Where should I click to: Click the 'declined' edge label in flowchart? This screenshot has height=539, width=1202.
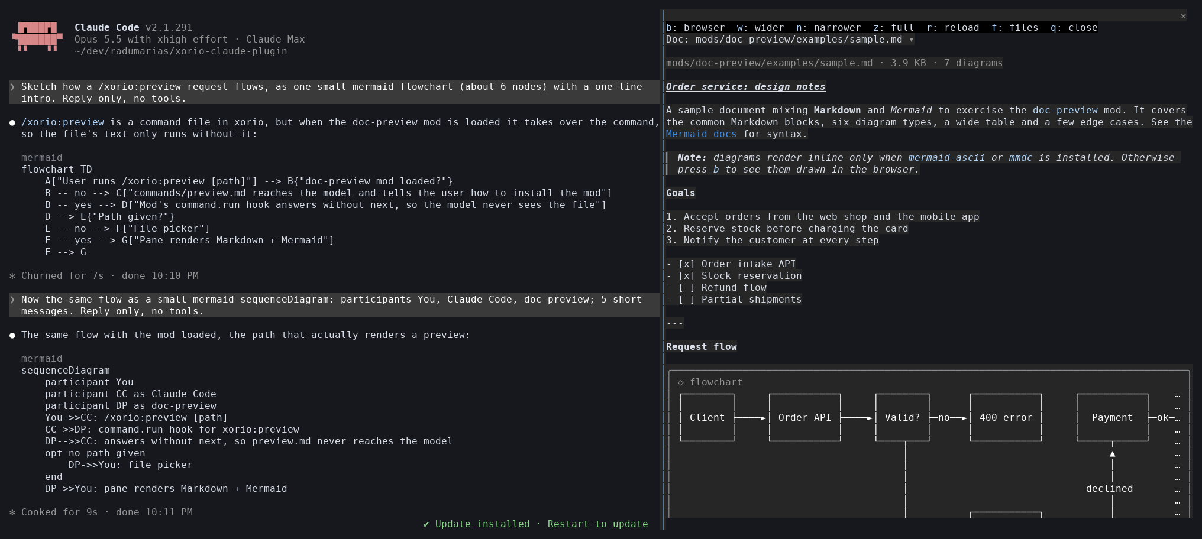(1109, 489)
